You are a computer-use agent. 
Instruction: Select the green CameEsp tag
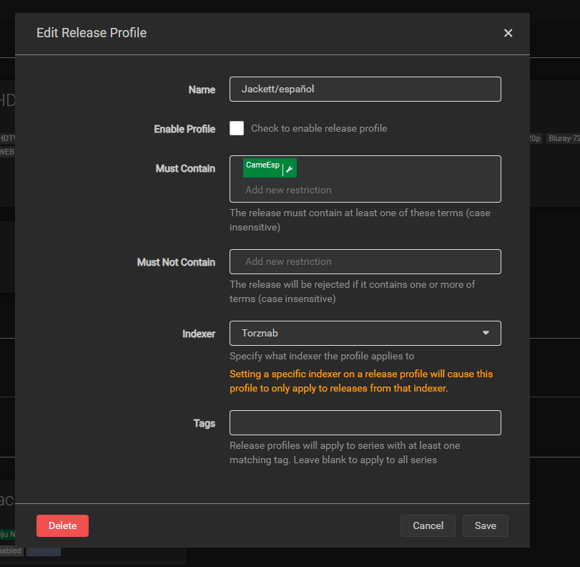coord(262,165)
